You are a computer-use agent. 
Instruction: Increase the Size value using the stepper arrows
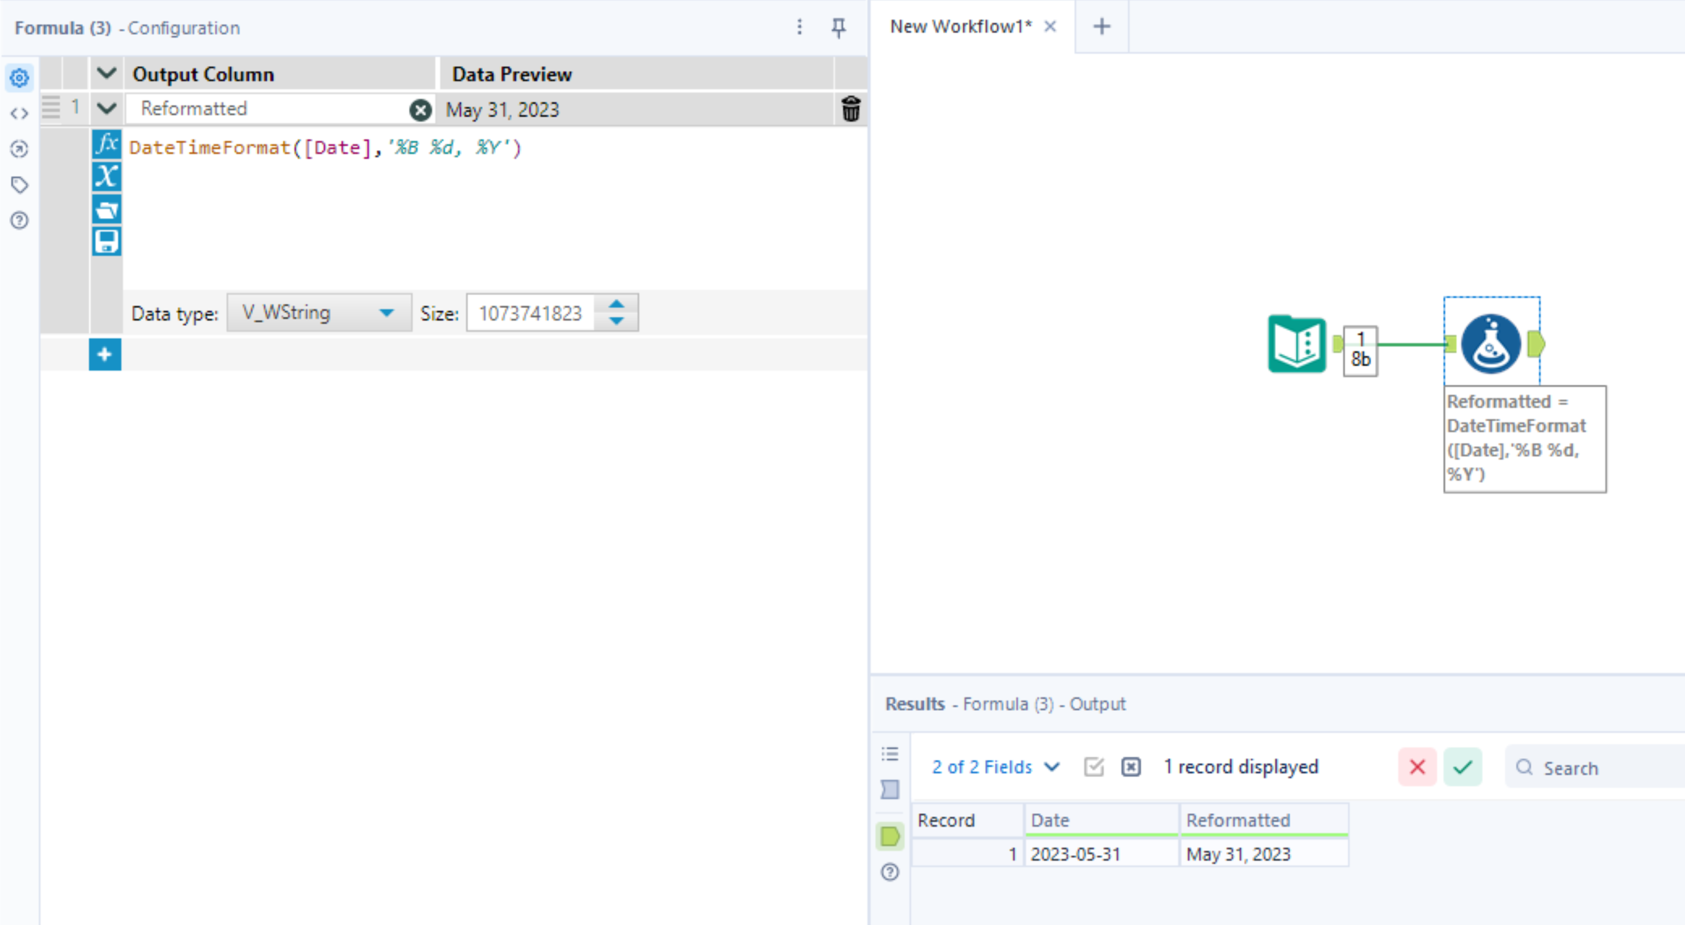[x=616, y=305]
